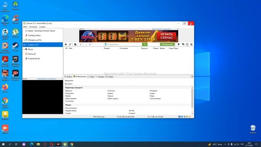Expand the Метки tree node

24,49
